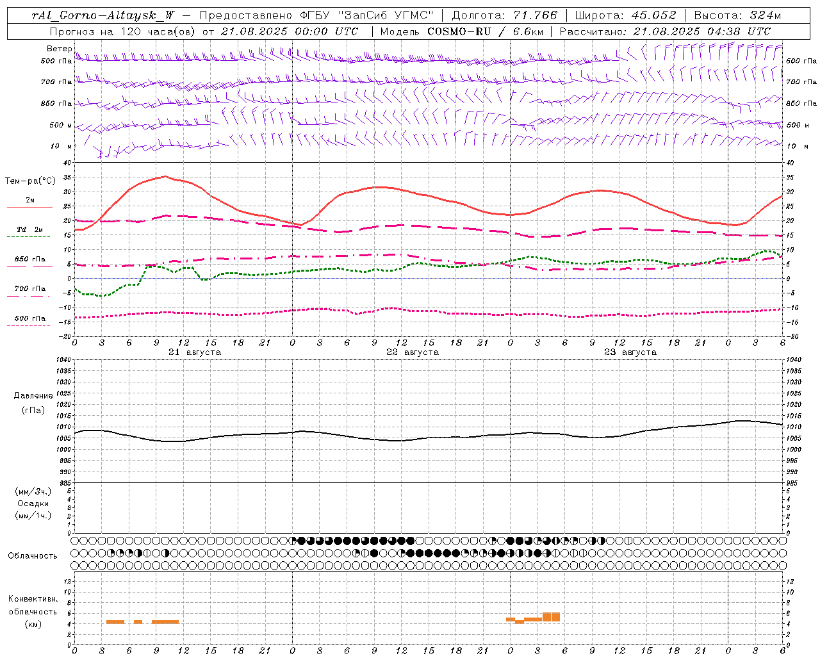Click the Высота: 324м value
Image resolution: width=820 pixels, height=656 pixels.
click(737, 15)
